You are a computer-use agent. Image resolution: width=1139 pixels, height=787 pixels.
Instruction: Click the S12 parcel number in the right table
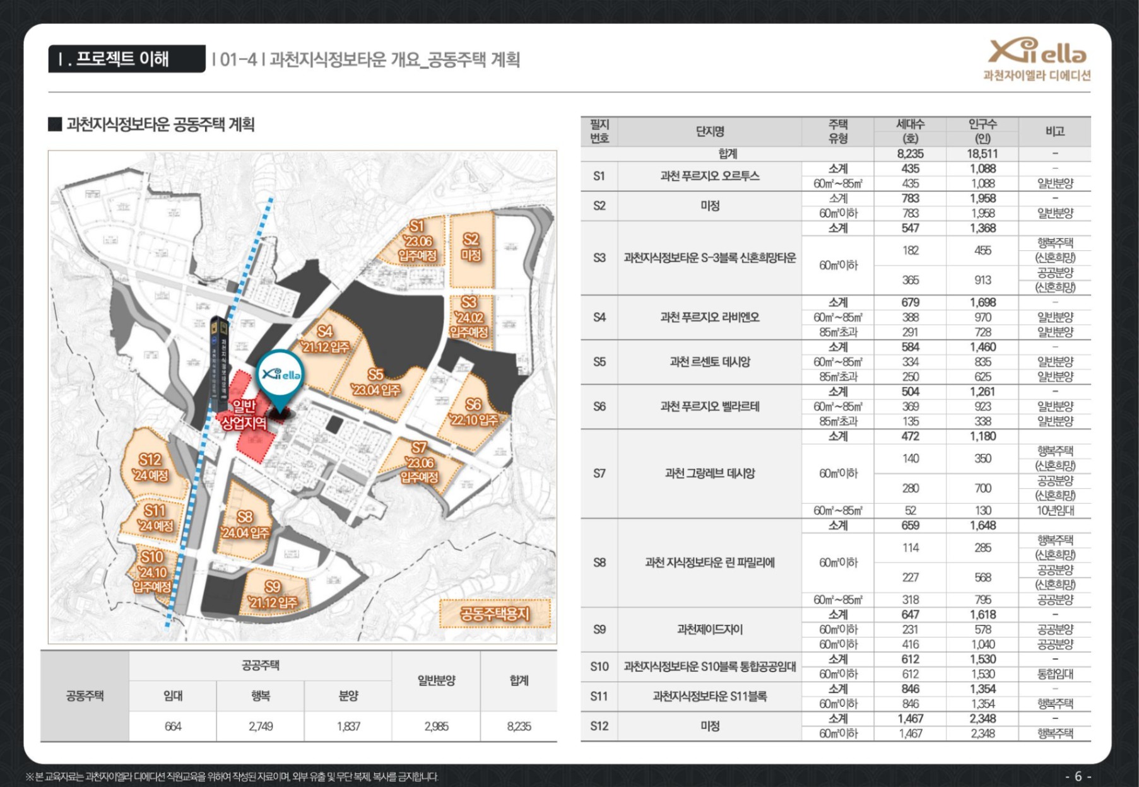coord(599,726)
